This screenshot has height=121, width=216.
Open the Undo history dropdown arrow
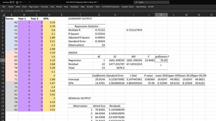(x=23, y=2)
